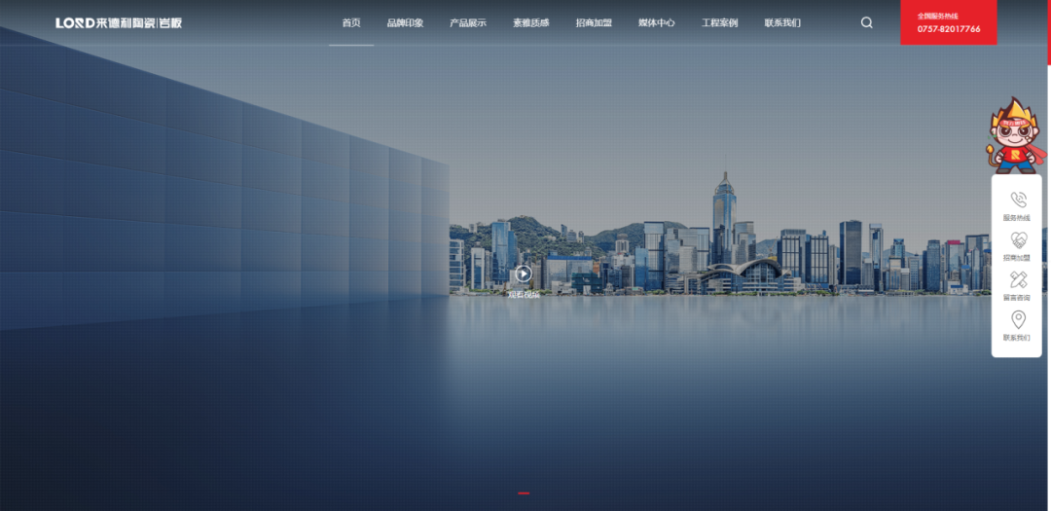The image size is (1051, 511).
Task: Click the LORD 来德利陶瓷 logo
Action: click(119, 22)
